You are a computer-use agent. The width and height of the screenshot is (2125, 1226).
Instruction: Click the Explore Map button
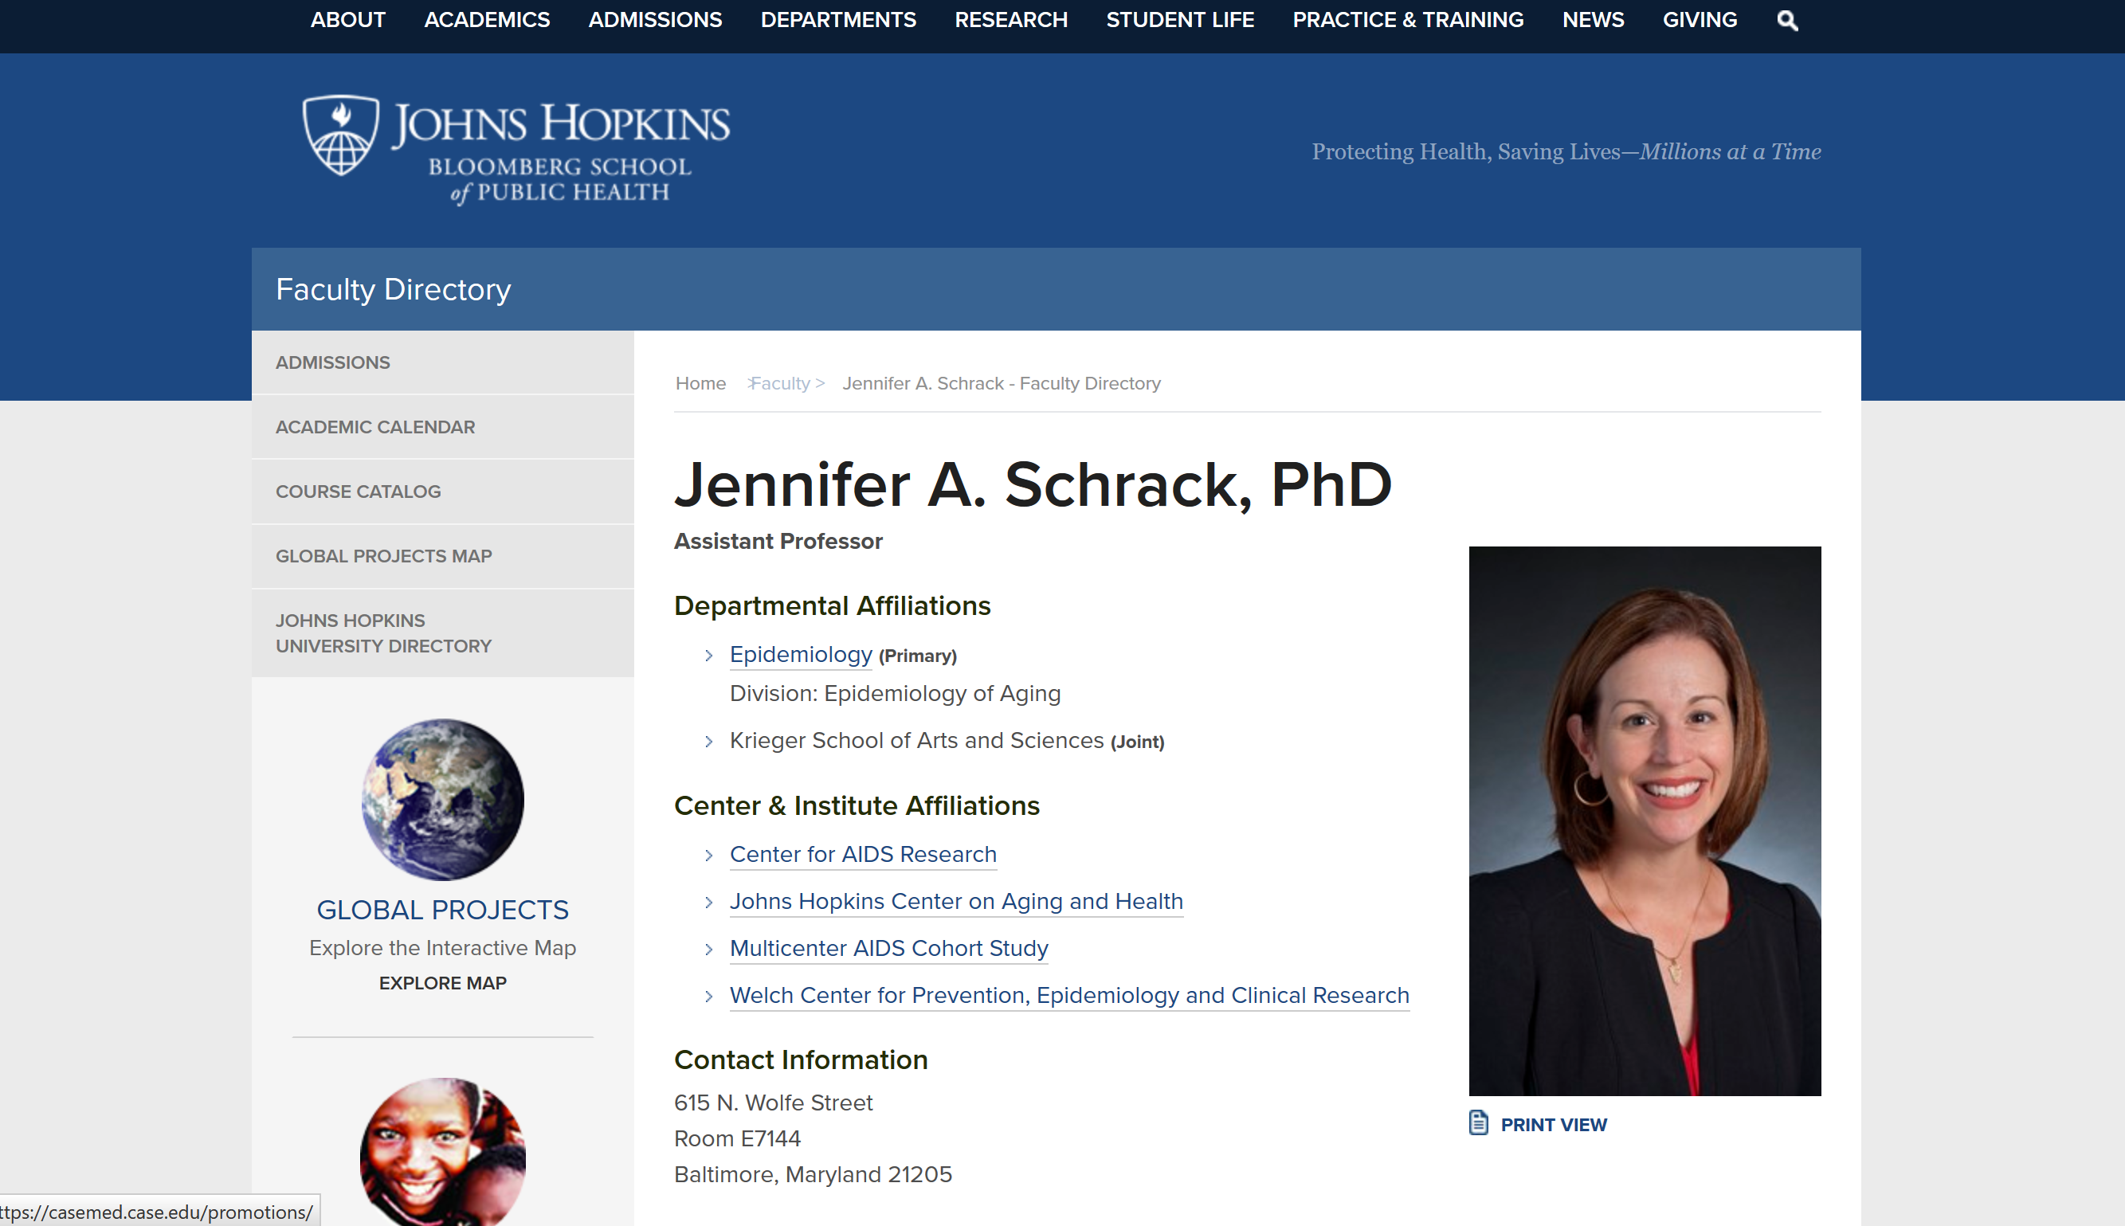pyautogui.click(x=442, y=983)
